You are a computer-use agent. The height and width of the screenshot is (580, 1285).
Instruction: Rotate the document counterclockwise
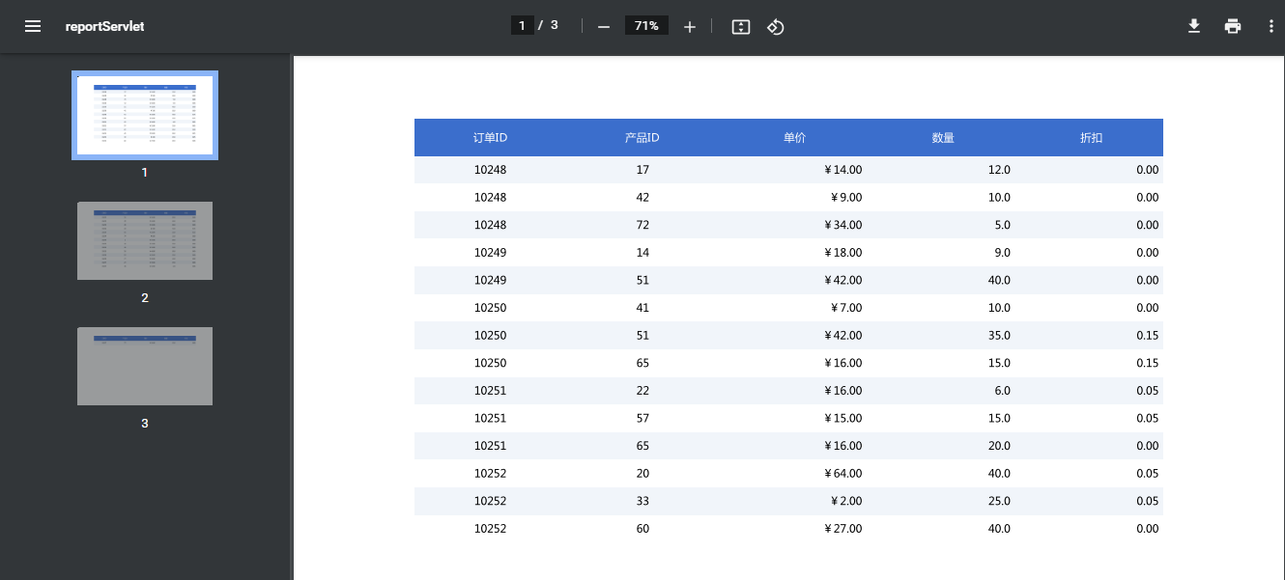pyautogui.click(x=775, y=27)
